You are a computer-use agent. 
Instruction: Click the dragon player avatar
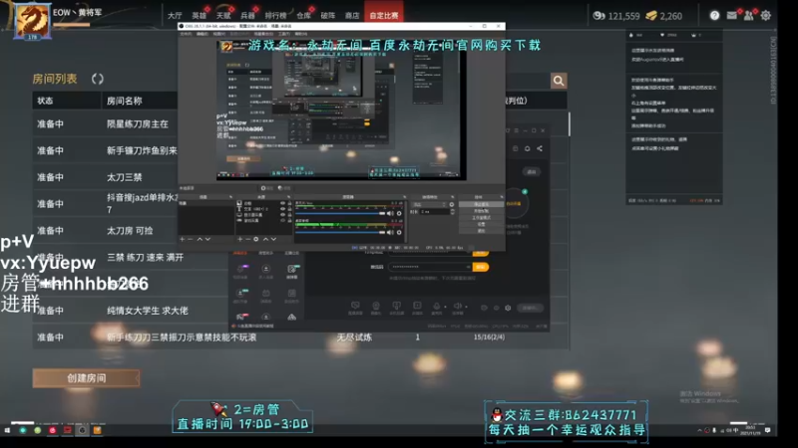click(x=32, y=20)
